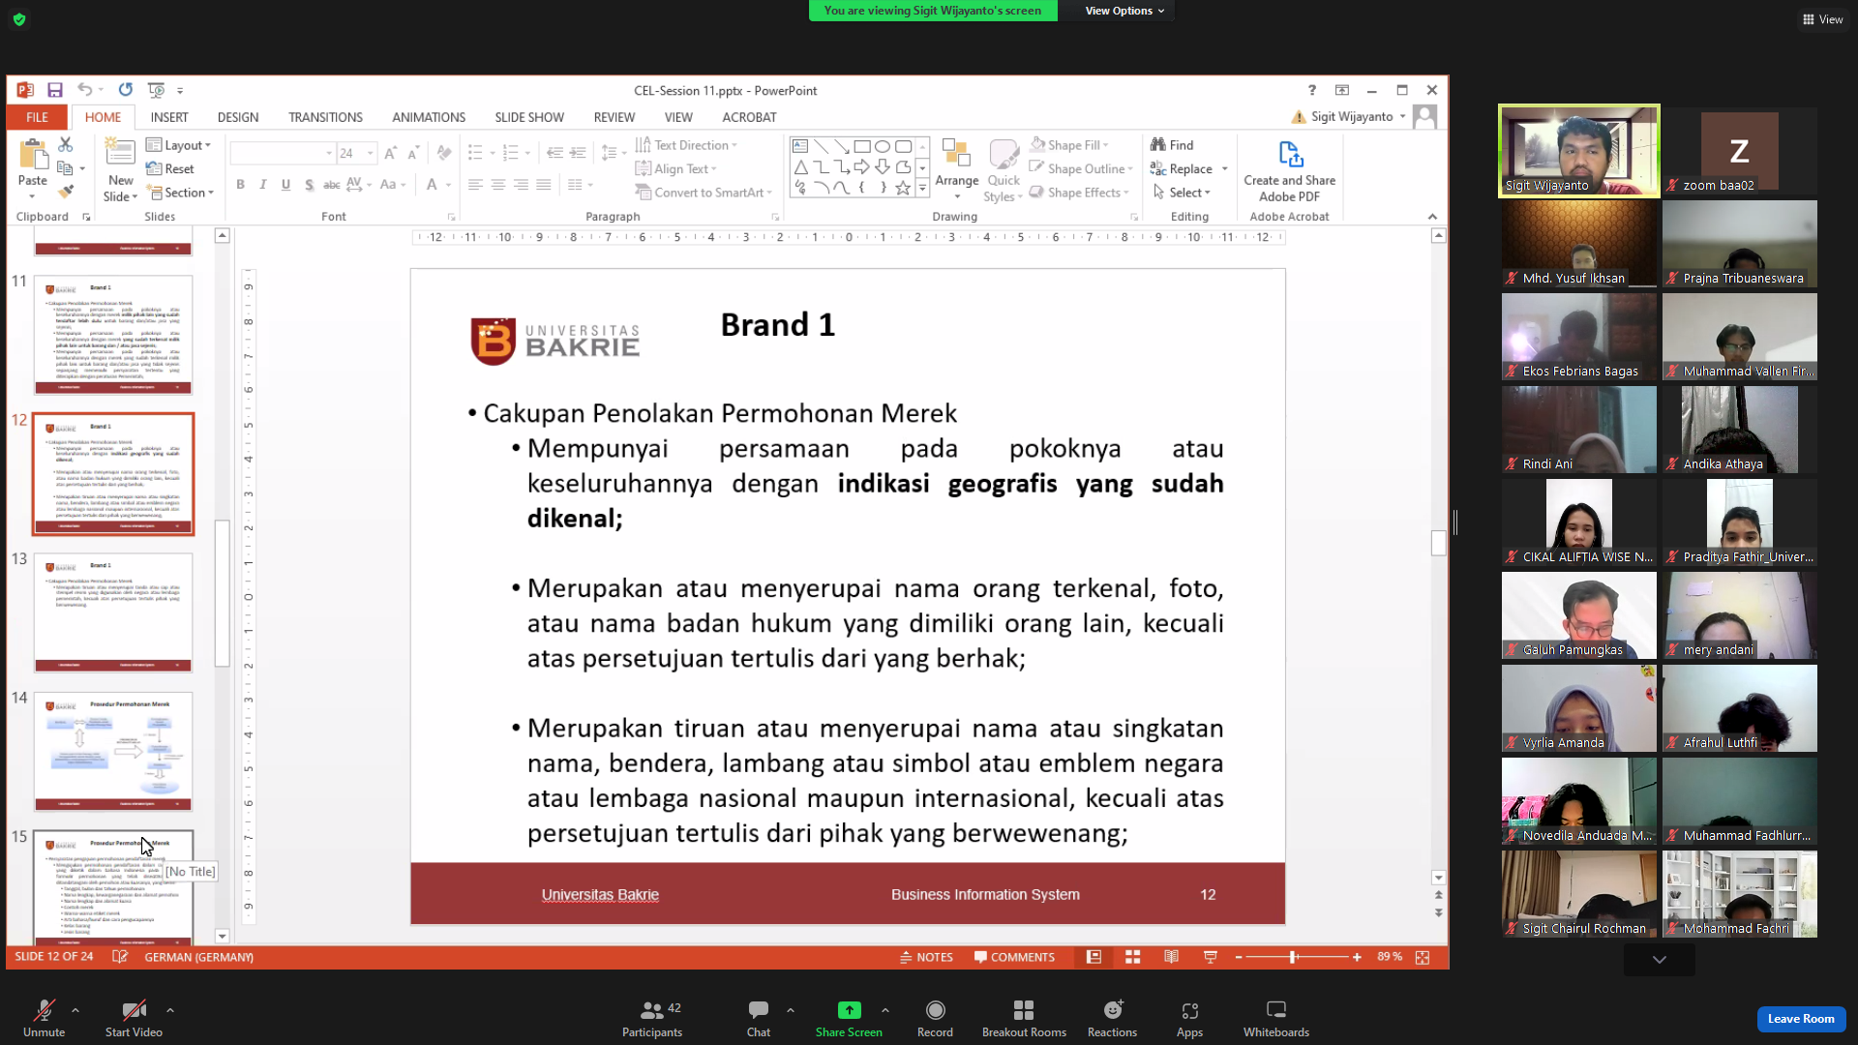Collapse the PowerPoint ribbon
The image size is (1858, 1045).
(1433, 217)
